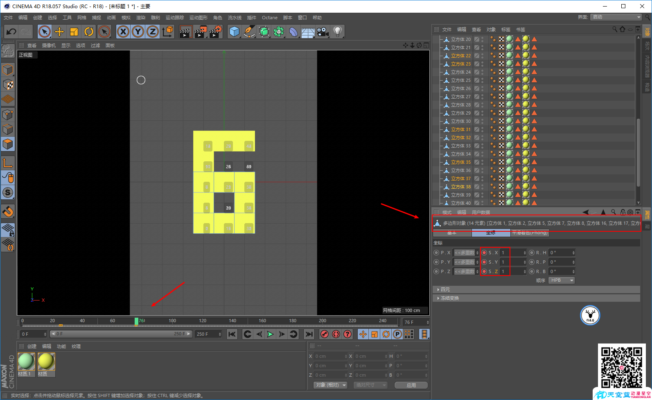Enable the Axis mode L-shaped icon
Image resolution: width=652 pixels, height=400 pixels.
click(x=8, y=163)
